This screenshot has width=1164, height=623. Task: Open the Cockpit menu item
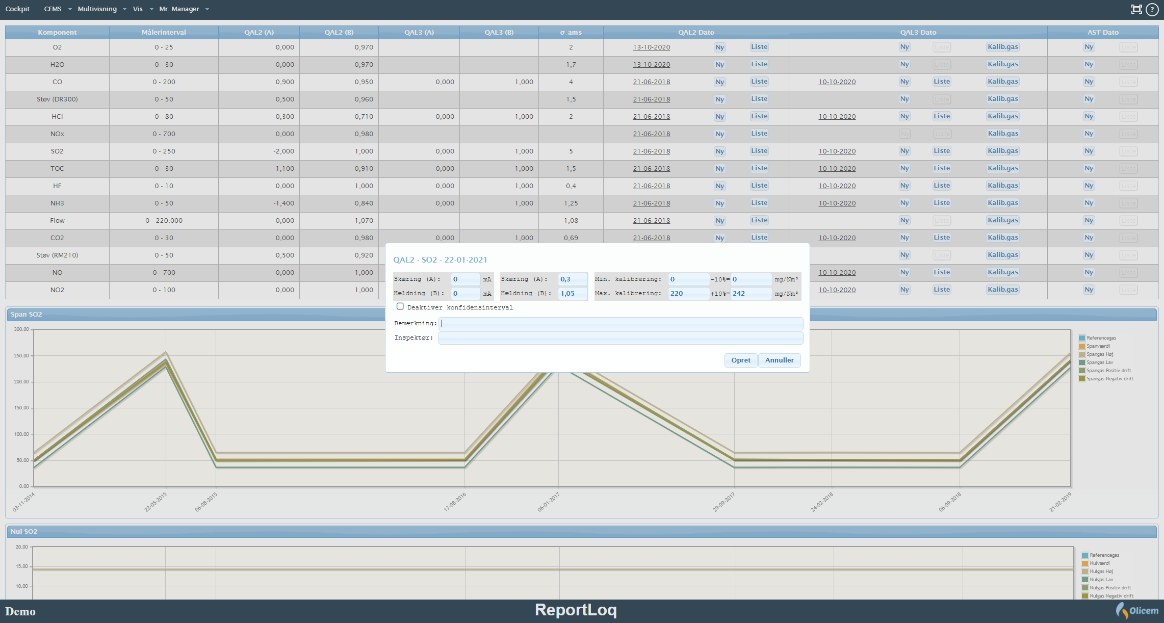[17, 9]
